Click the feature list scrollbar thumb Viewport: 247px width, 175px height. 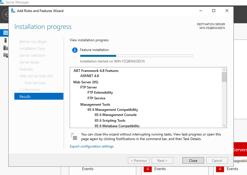tap(224, 77)
